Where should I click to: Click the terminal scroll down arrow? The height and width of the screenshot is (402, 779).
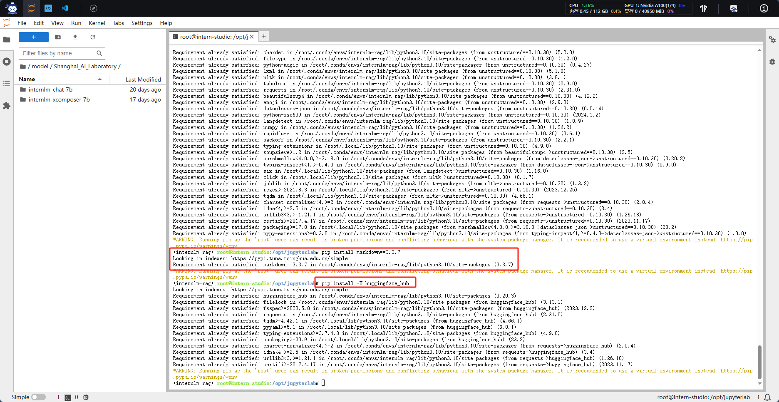click(x=759, y=384)
